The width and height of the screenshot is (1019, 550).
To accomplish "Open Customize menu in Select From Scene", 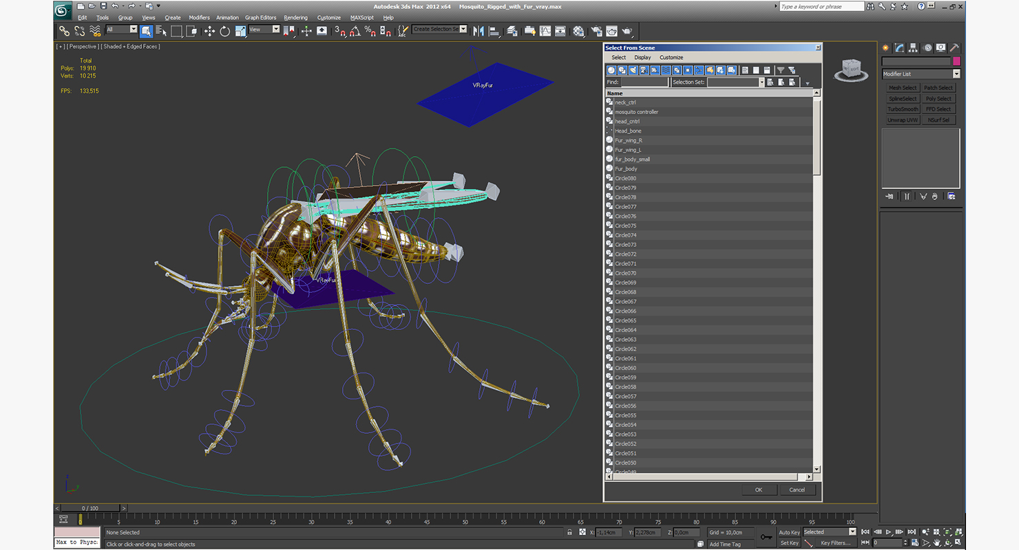I will click(671, 58).
